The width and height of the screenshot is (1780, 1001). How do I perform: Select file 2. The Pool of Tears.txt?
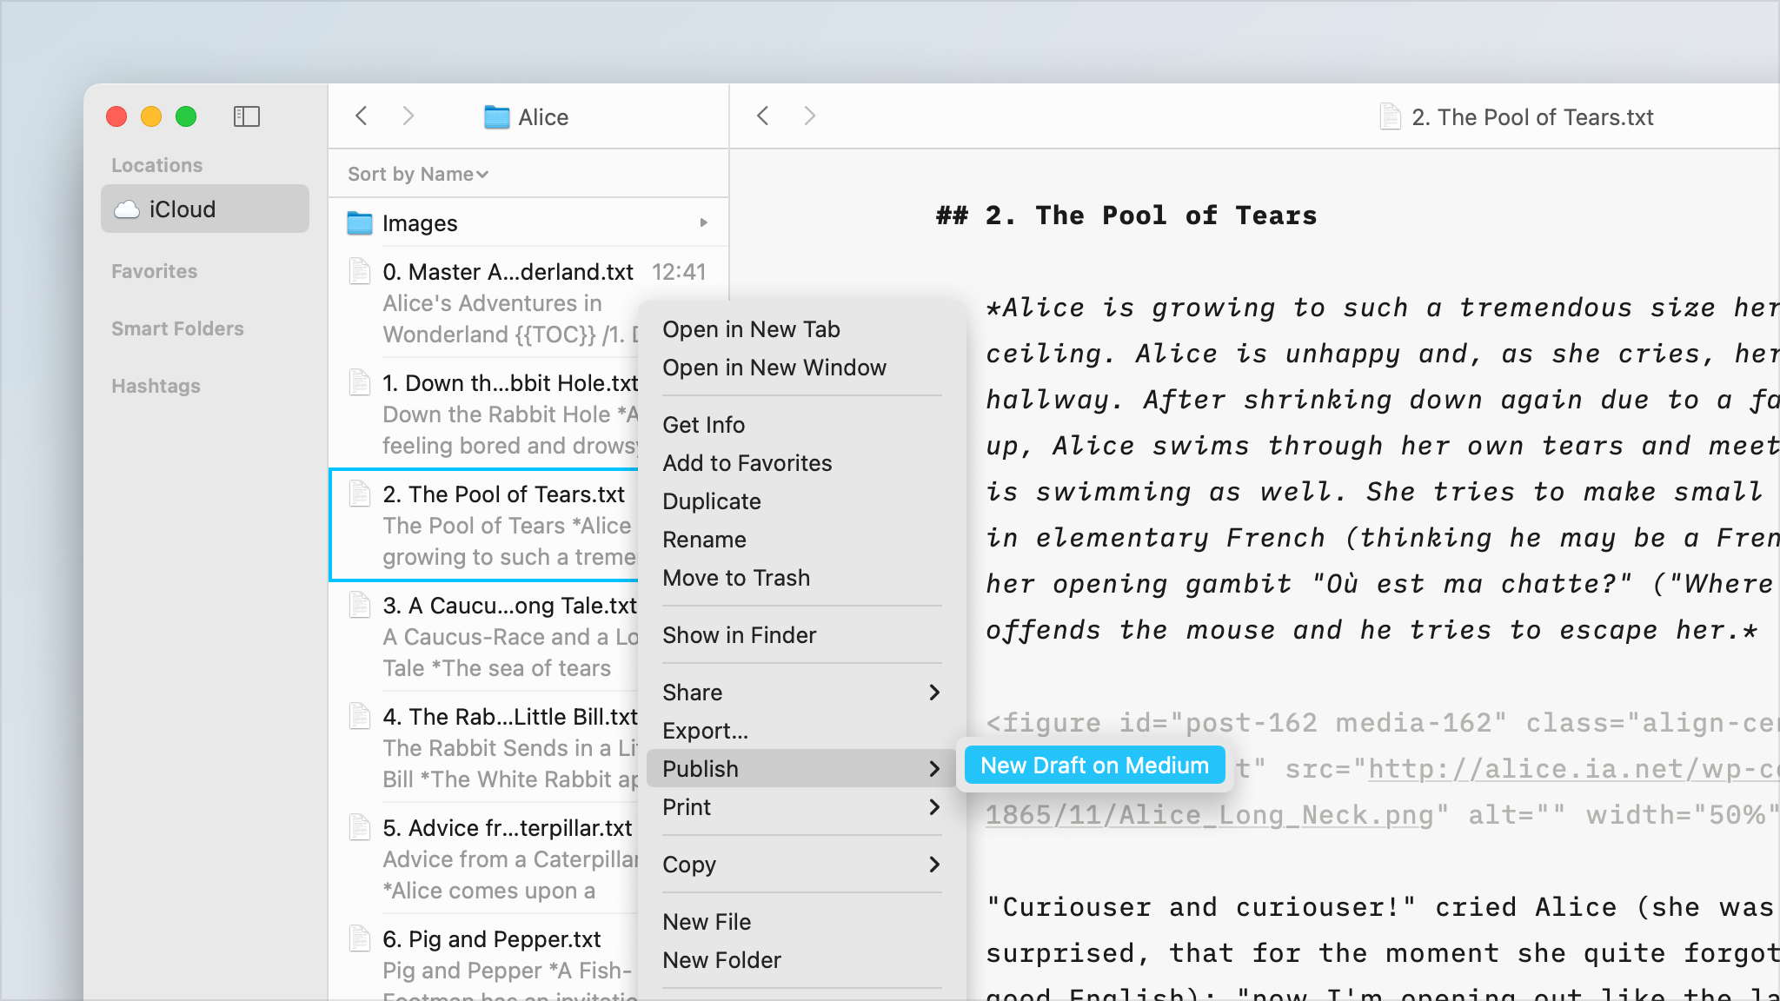click(485, 525)
